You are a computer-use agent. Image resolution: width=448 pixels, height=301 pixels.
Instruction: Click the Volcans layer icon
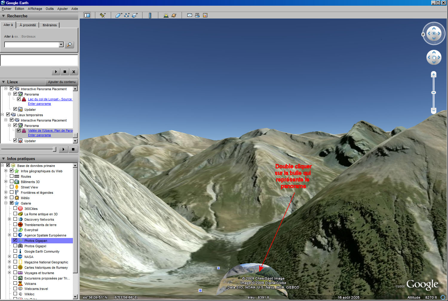20,283
